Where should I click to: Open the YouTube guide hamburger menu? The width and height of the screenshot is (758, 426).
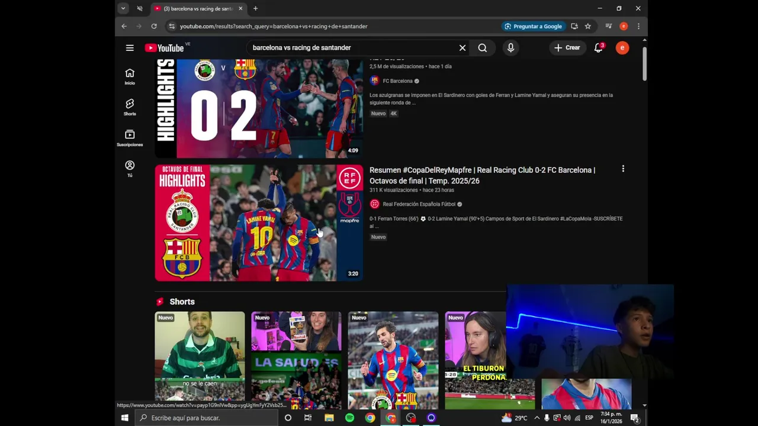click(x=130, y=48)
